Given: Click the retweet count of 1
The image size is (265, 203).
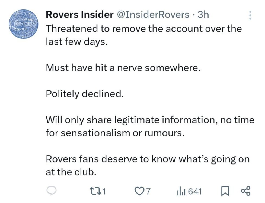Looking at the screenshot, I should (x=103, y=192).
